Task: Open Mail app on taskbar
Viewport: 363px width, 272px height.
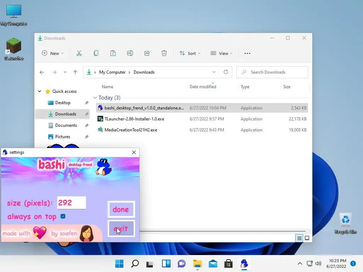Action: point(213,263)
